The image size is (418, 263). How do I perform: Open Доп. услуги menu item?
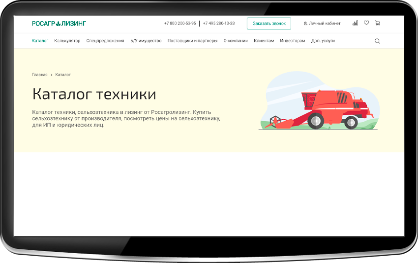point(323,41)
